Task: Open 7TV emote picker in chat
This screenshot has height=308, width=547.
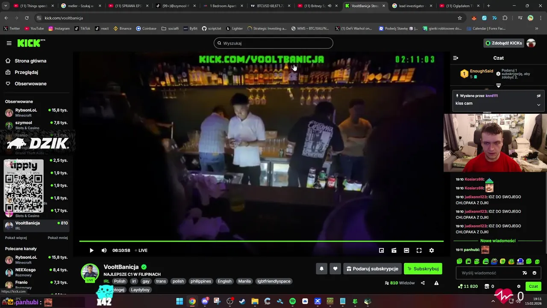Action: click(x=525, y=273)
